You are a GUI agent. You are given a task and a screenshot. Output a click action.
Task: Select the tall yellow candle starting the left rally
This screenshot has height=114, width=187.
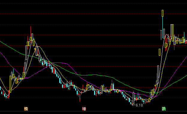10,84
